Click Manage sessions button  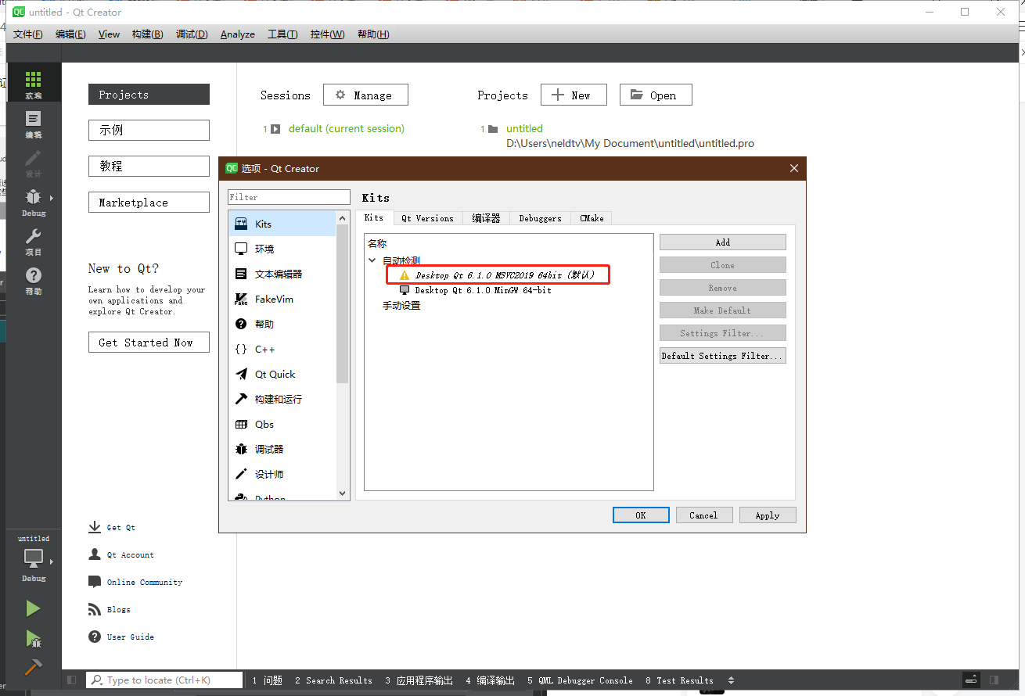click(365, 95)
